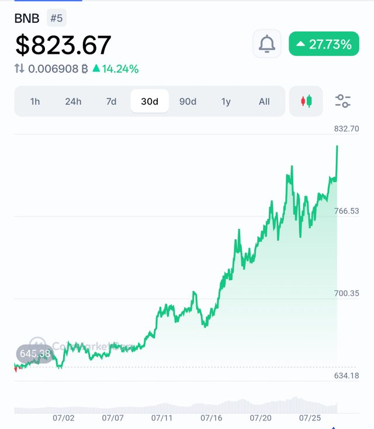This screenshot has width=374, height=429.
Task: Tap the BNB coin name
Action: pos(27,18)
